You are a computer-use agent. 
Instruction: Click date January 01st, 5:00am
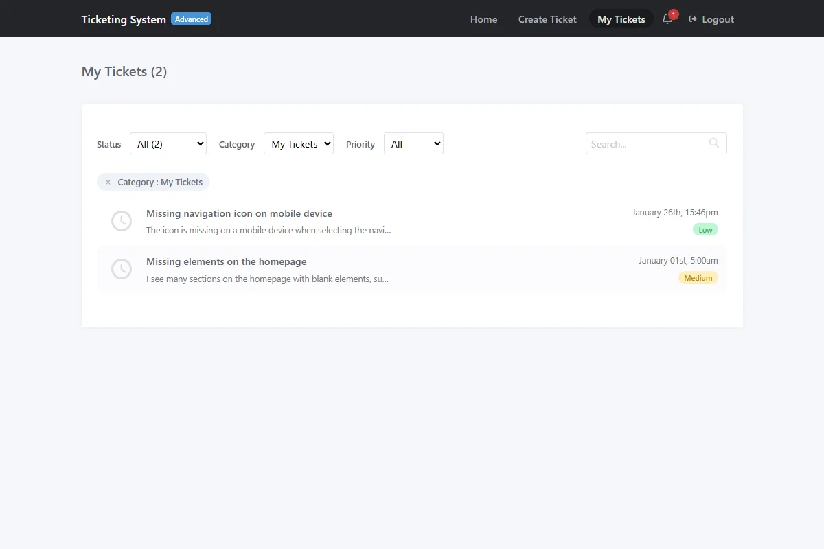[x=678, y=261]
